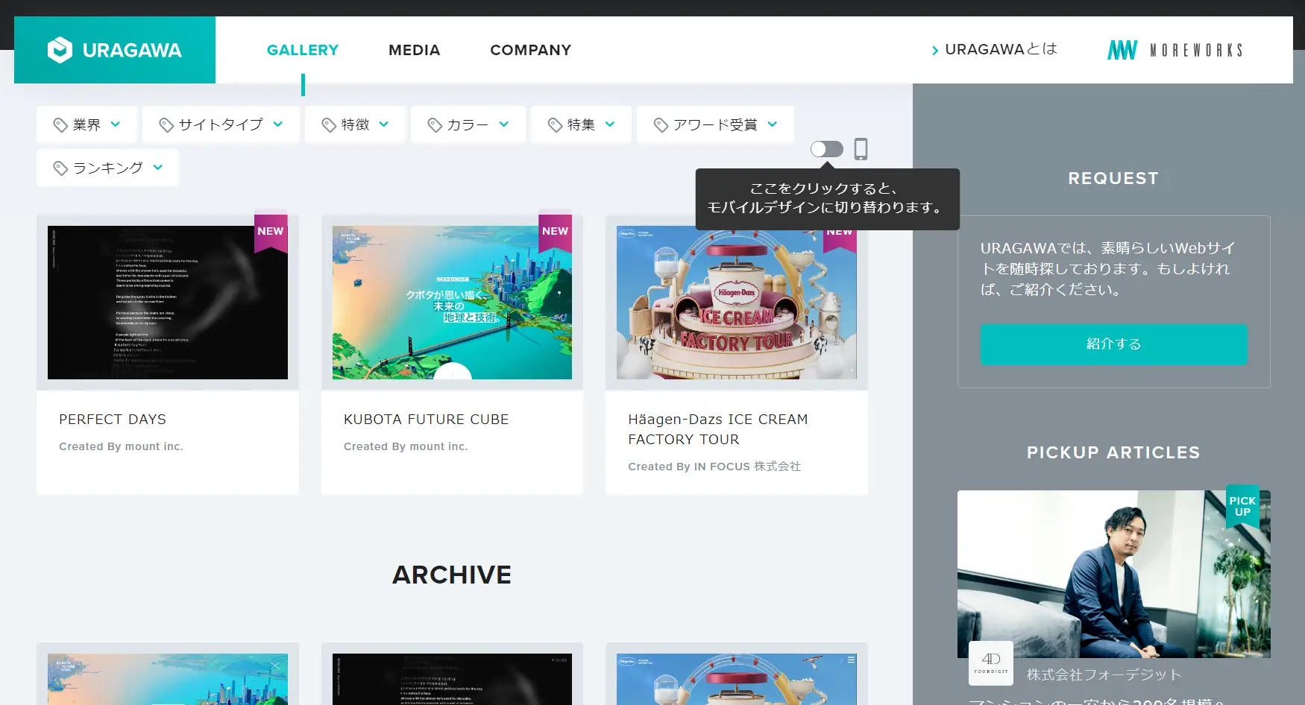Open Häagen-Dazs ICE CREAM FACTORY TOUR title
The height and width of the screenshot is (705, 1305).
coord(718,429)
